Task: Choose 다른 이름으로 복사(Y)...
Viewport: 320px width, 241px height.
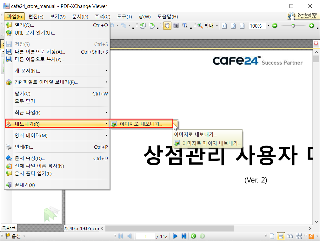Action: pos(57,59)
